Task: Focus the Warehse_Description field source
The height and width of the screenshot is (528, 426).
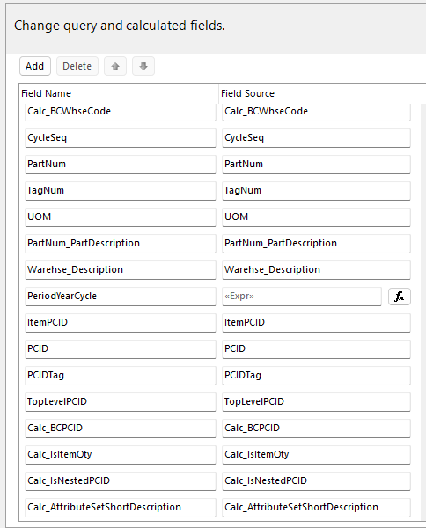Action: (316, 270)
